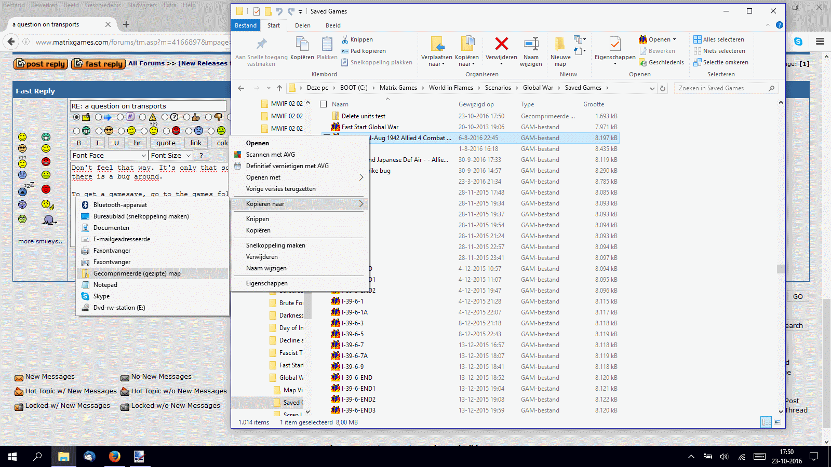This screenshot has height=467, width=831.
Task: Click the Kopiëren clipboard ribbon icon
Action: coord(302,44)
